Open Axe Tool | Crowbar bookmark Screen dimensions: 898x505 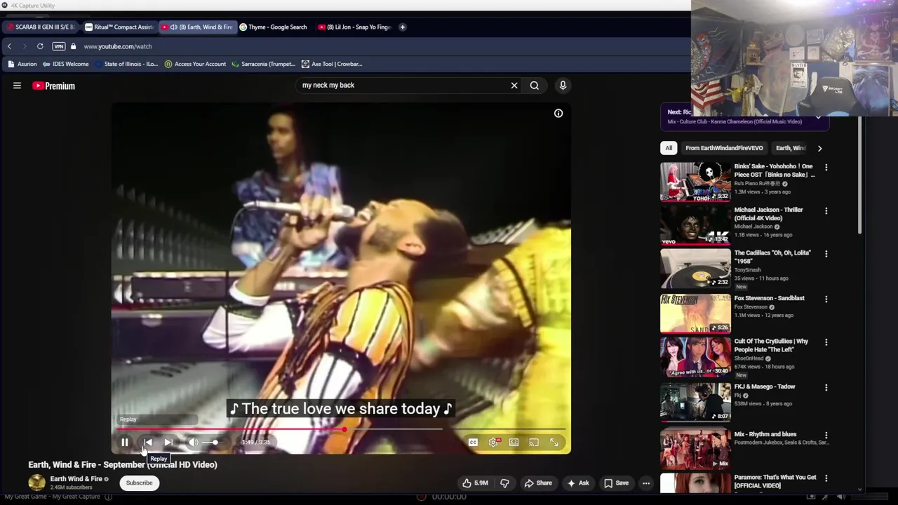click(x=332, y=64)
